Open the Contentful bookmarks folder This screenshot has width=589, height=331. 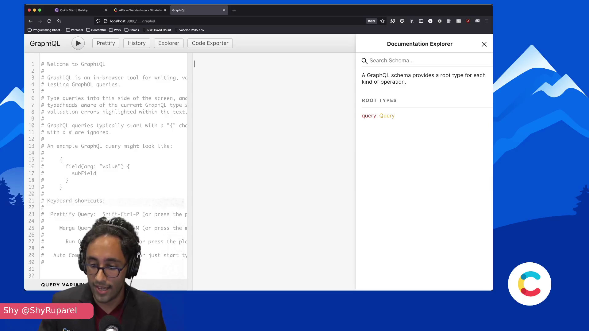coord(96,30)
